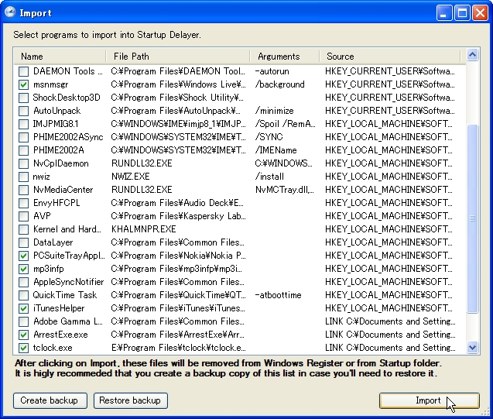Click the Arguments column header
Viewport: 493px width, 419px height.
pos(285,57)
